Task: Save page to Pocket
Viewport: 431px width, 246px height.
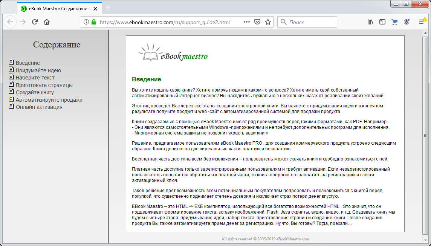Action: [257, 22]
